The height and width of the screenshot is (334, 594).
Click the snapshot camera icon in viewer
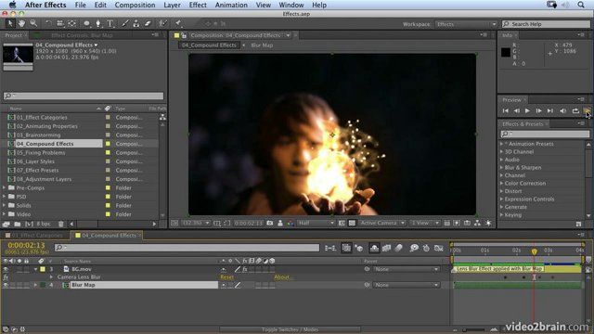tap(270, 223)
